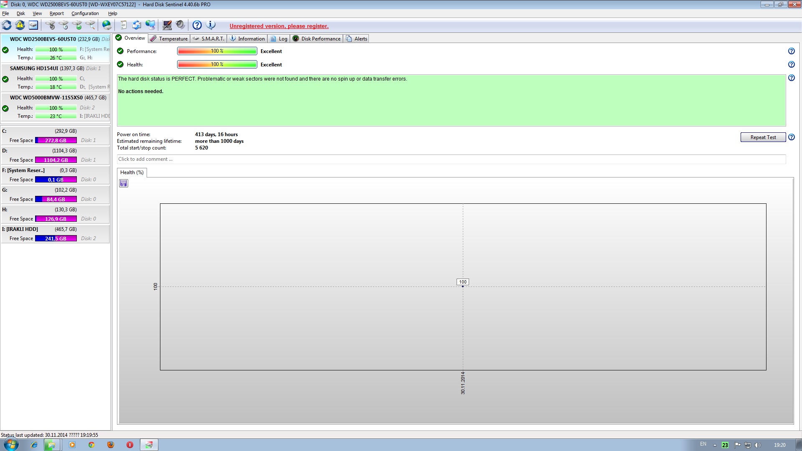
Task: Select the I: [IRAKLI HDD] partition row
Action: click(56, 233)
